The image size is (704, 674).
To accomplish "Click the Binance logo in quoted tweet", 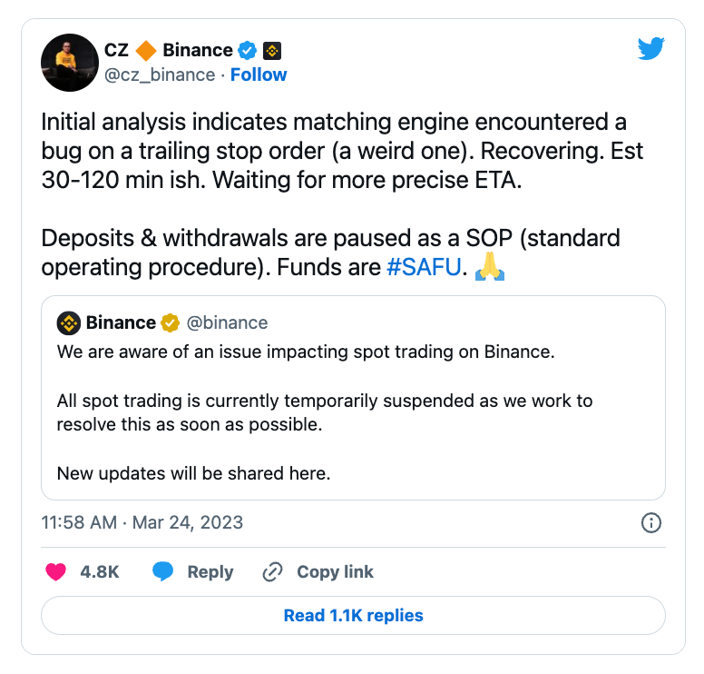I will pyautogui.click(x=69, y=322).
